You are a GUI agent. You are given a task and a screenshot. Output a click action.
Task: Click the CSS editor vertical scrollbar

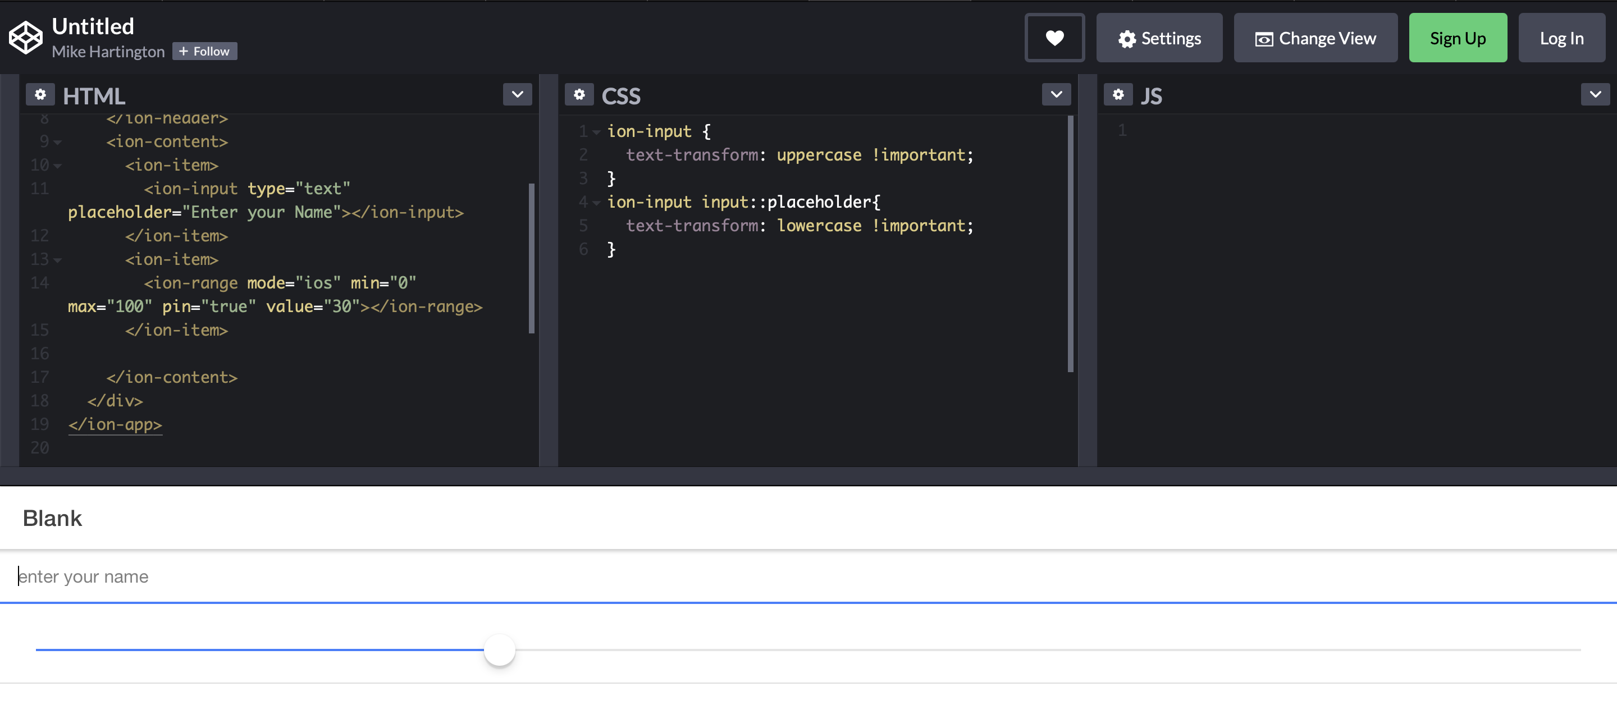coord(1070,245)
